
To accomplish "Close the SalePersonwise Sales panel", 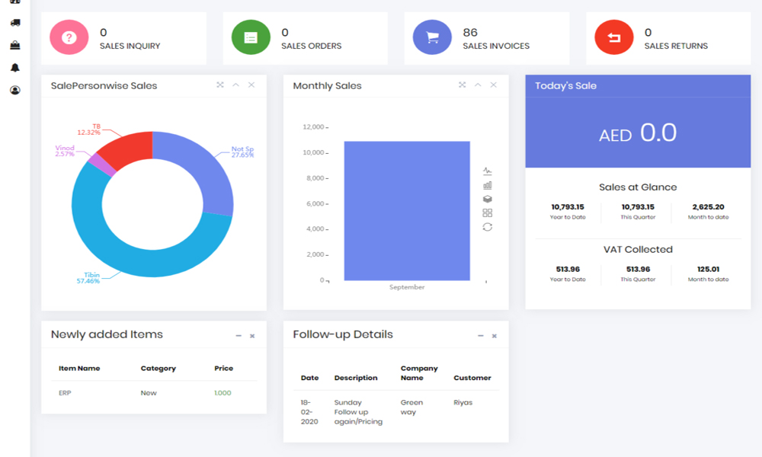I will pos(251,85).
